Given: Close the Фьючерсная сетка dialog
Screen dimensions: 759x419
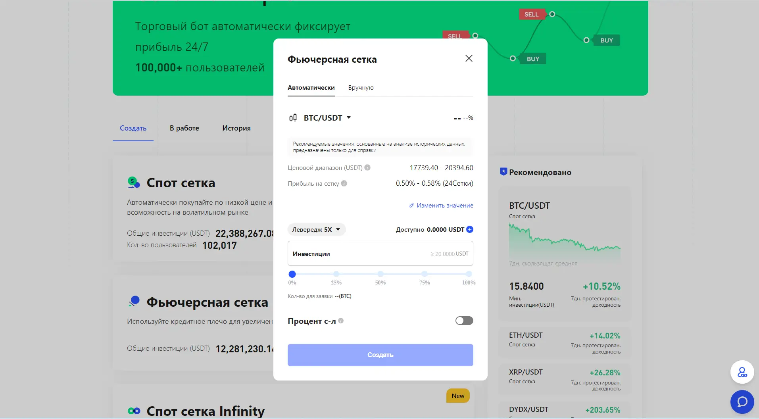Looking at the screenshot, I should tap(469, 59).
